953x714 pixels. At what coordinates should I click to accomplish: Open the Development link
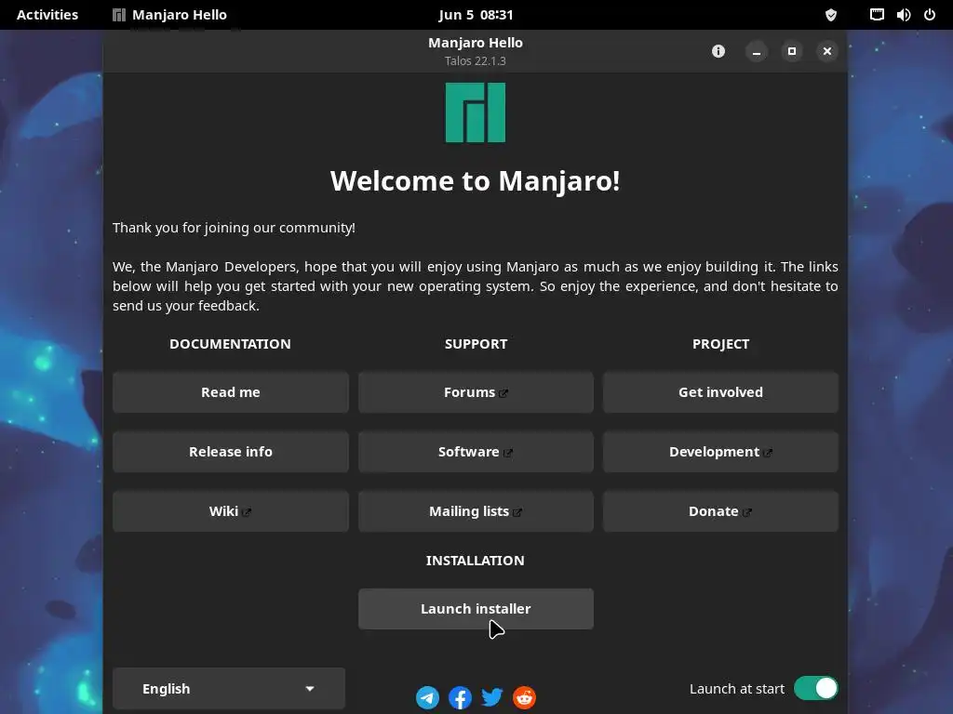click(721, 452)
